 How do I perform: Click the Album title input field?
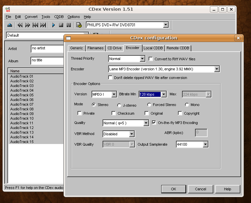tap(47, 61)
